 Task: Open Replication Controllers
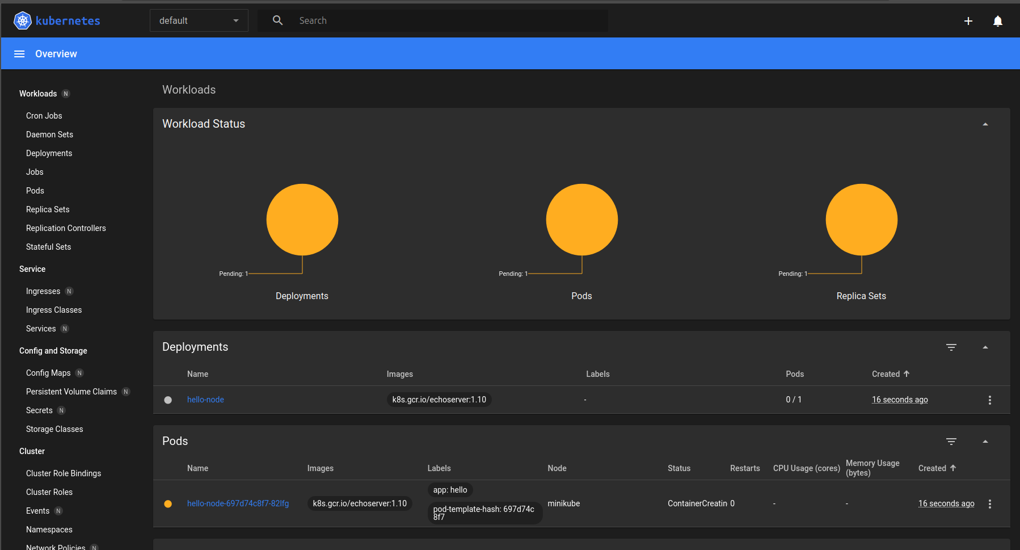click(x=66, y=228)
